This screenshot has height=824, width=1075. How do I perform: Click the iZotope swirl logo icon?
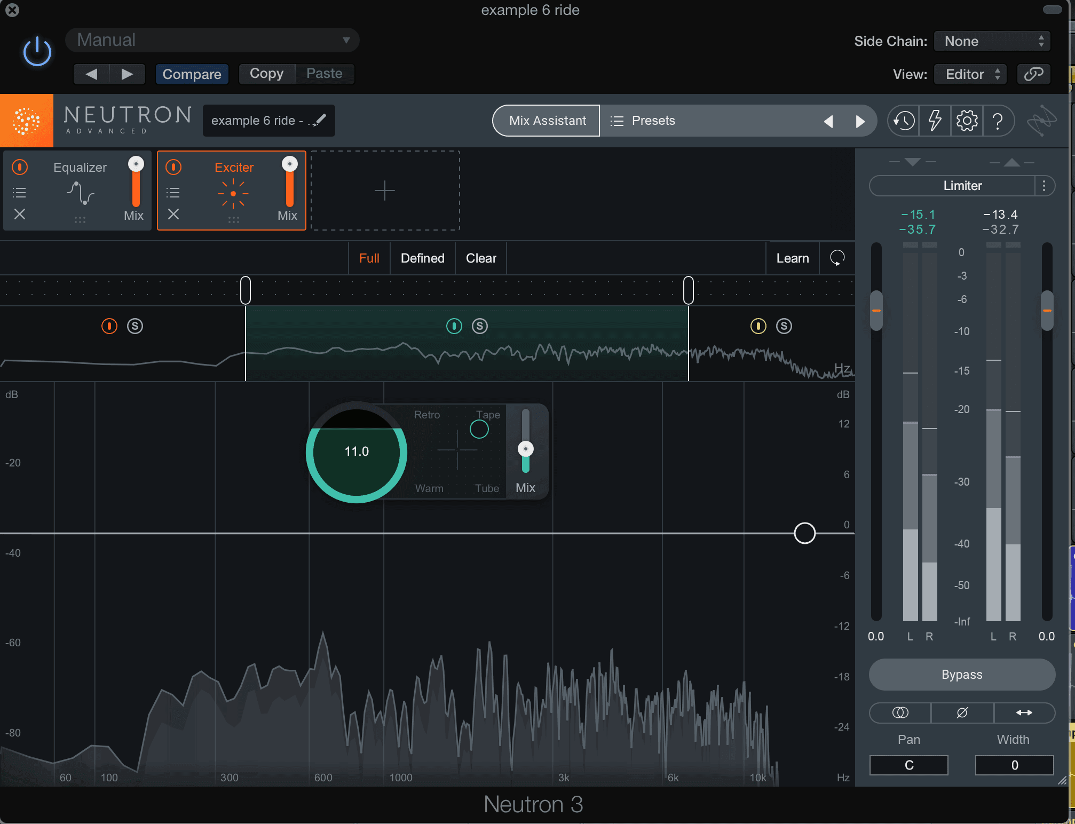[x=1041, y=121]
